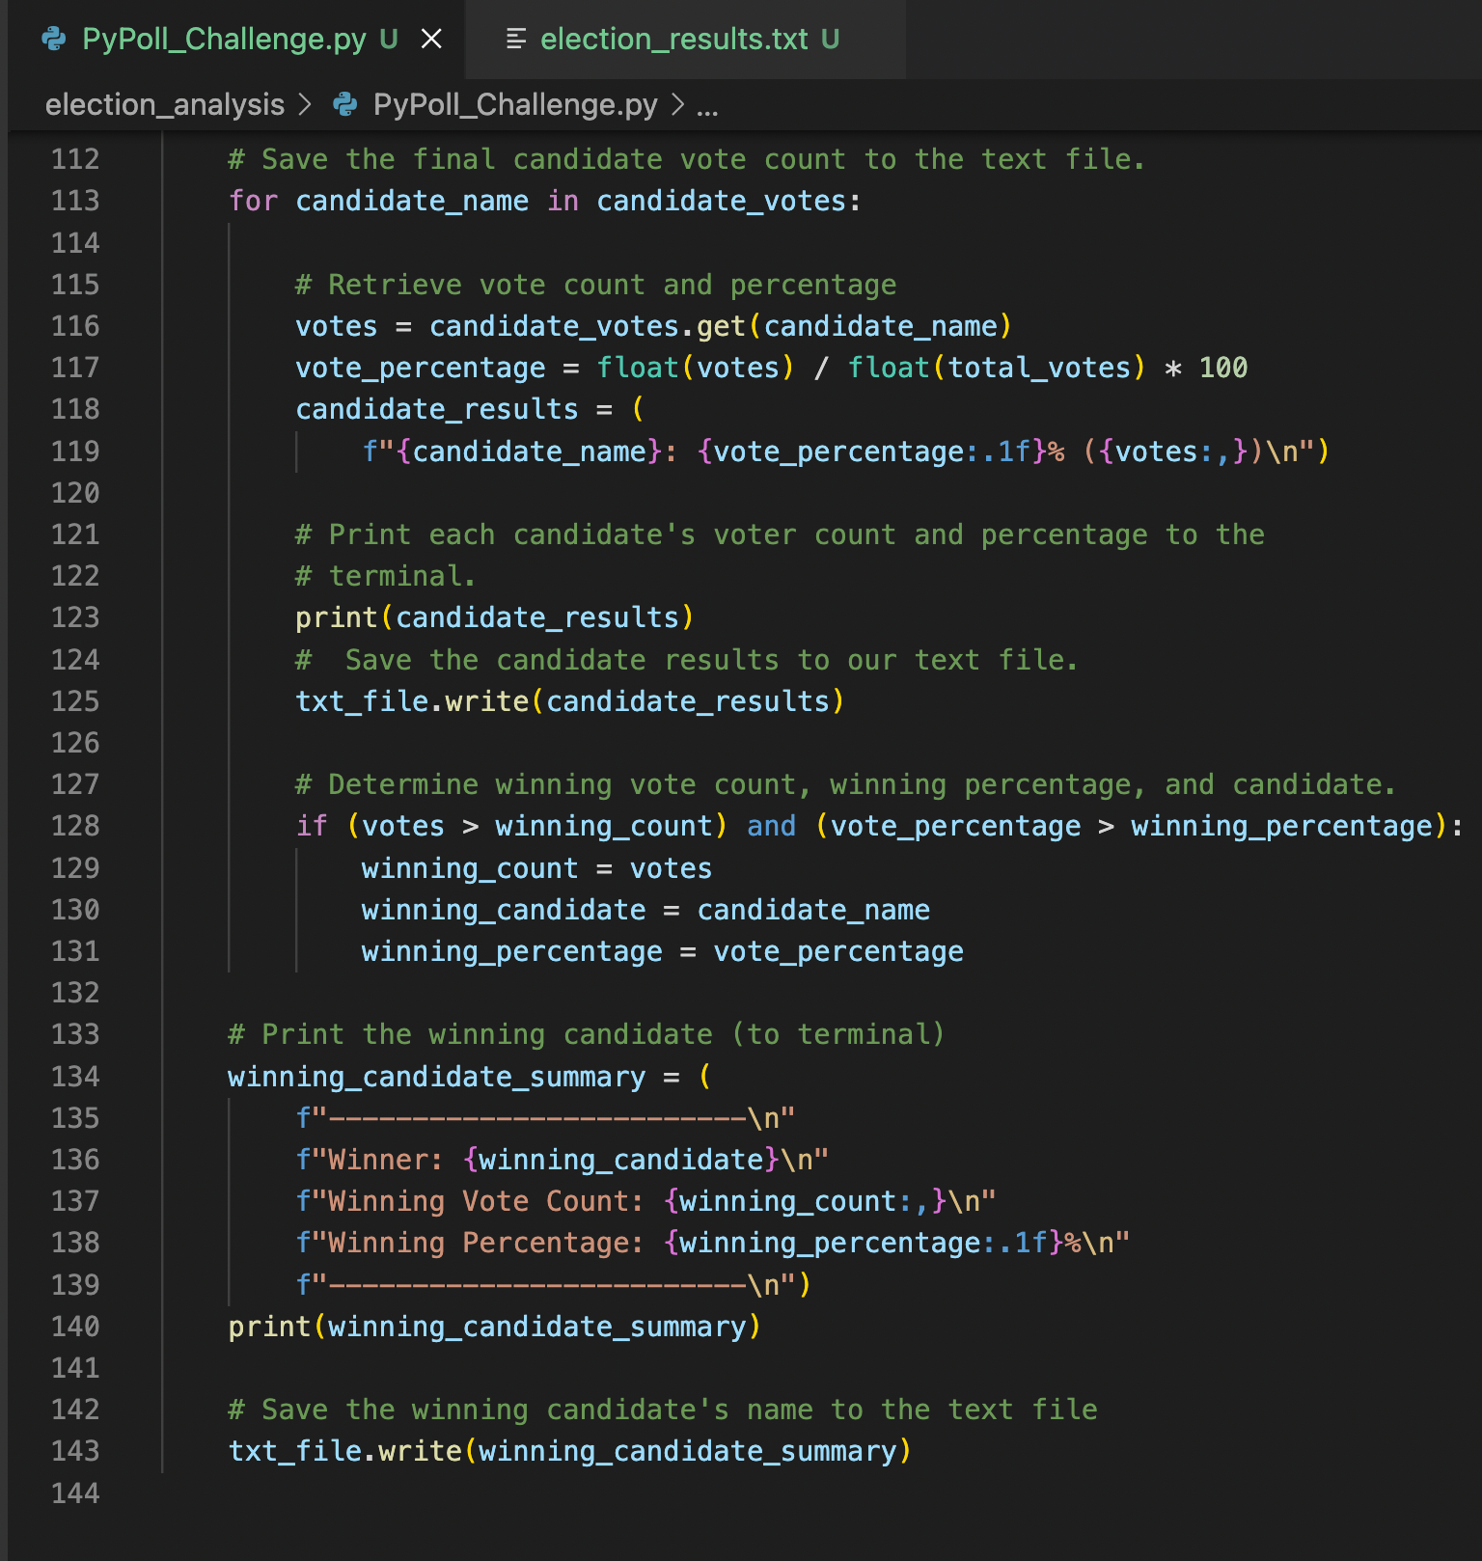The height and width of the screenshot is (1561, 1482).
Task: Close the PyPoll_Challenge.py editor tab
Action: click(x=431, y=39)
